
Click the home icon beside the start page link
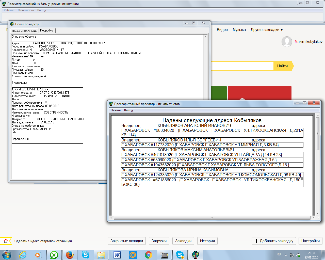pyautogui.click(x=6, y=241)
